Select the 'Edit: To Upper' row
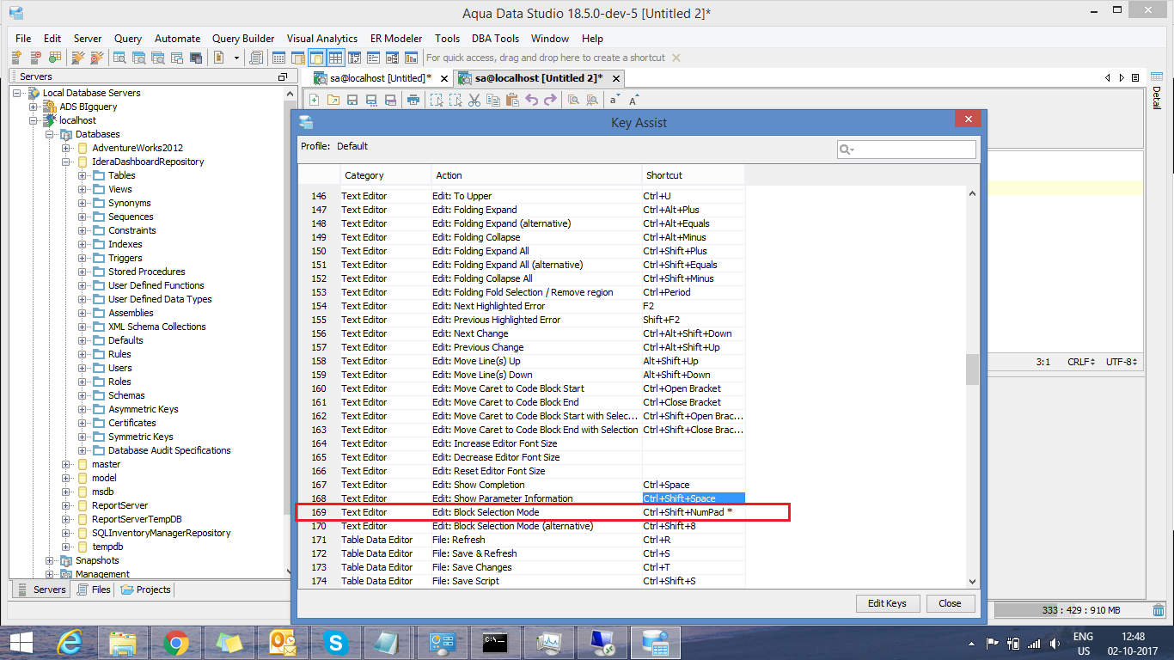Screen dimensions: 1174x660 point(521,196)
